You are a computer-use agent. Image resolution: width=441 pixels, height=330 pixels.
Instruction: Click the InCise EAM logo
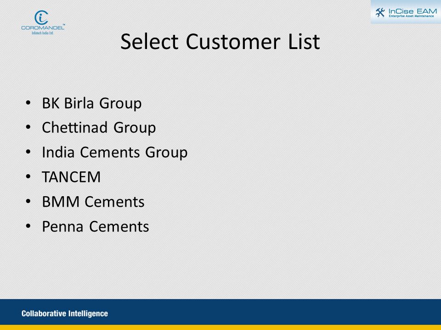406,12
